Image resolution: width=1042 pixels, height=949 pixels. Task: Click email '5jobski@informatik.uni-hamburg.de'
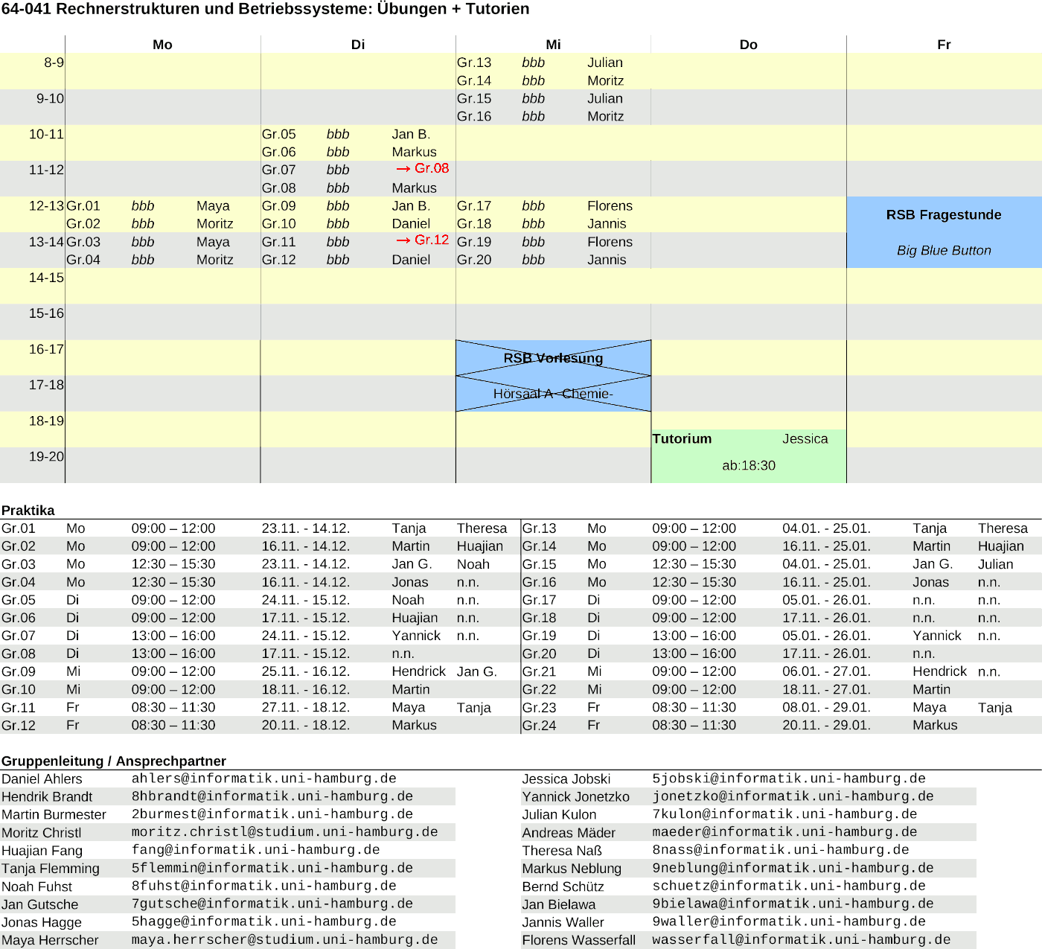[789, 779]
